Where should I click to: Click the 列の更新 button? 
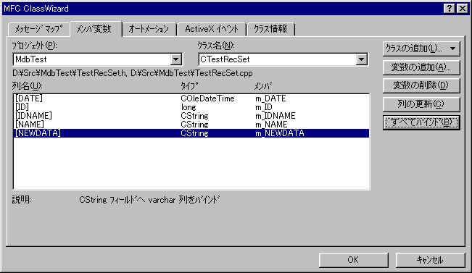(x=421, y=104)
